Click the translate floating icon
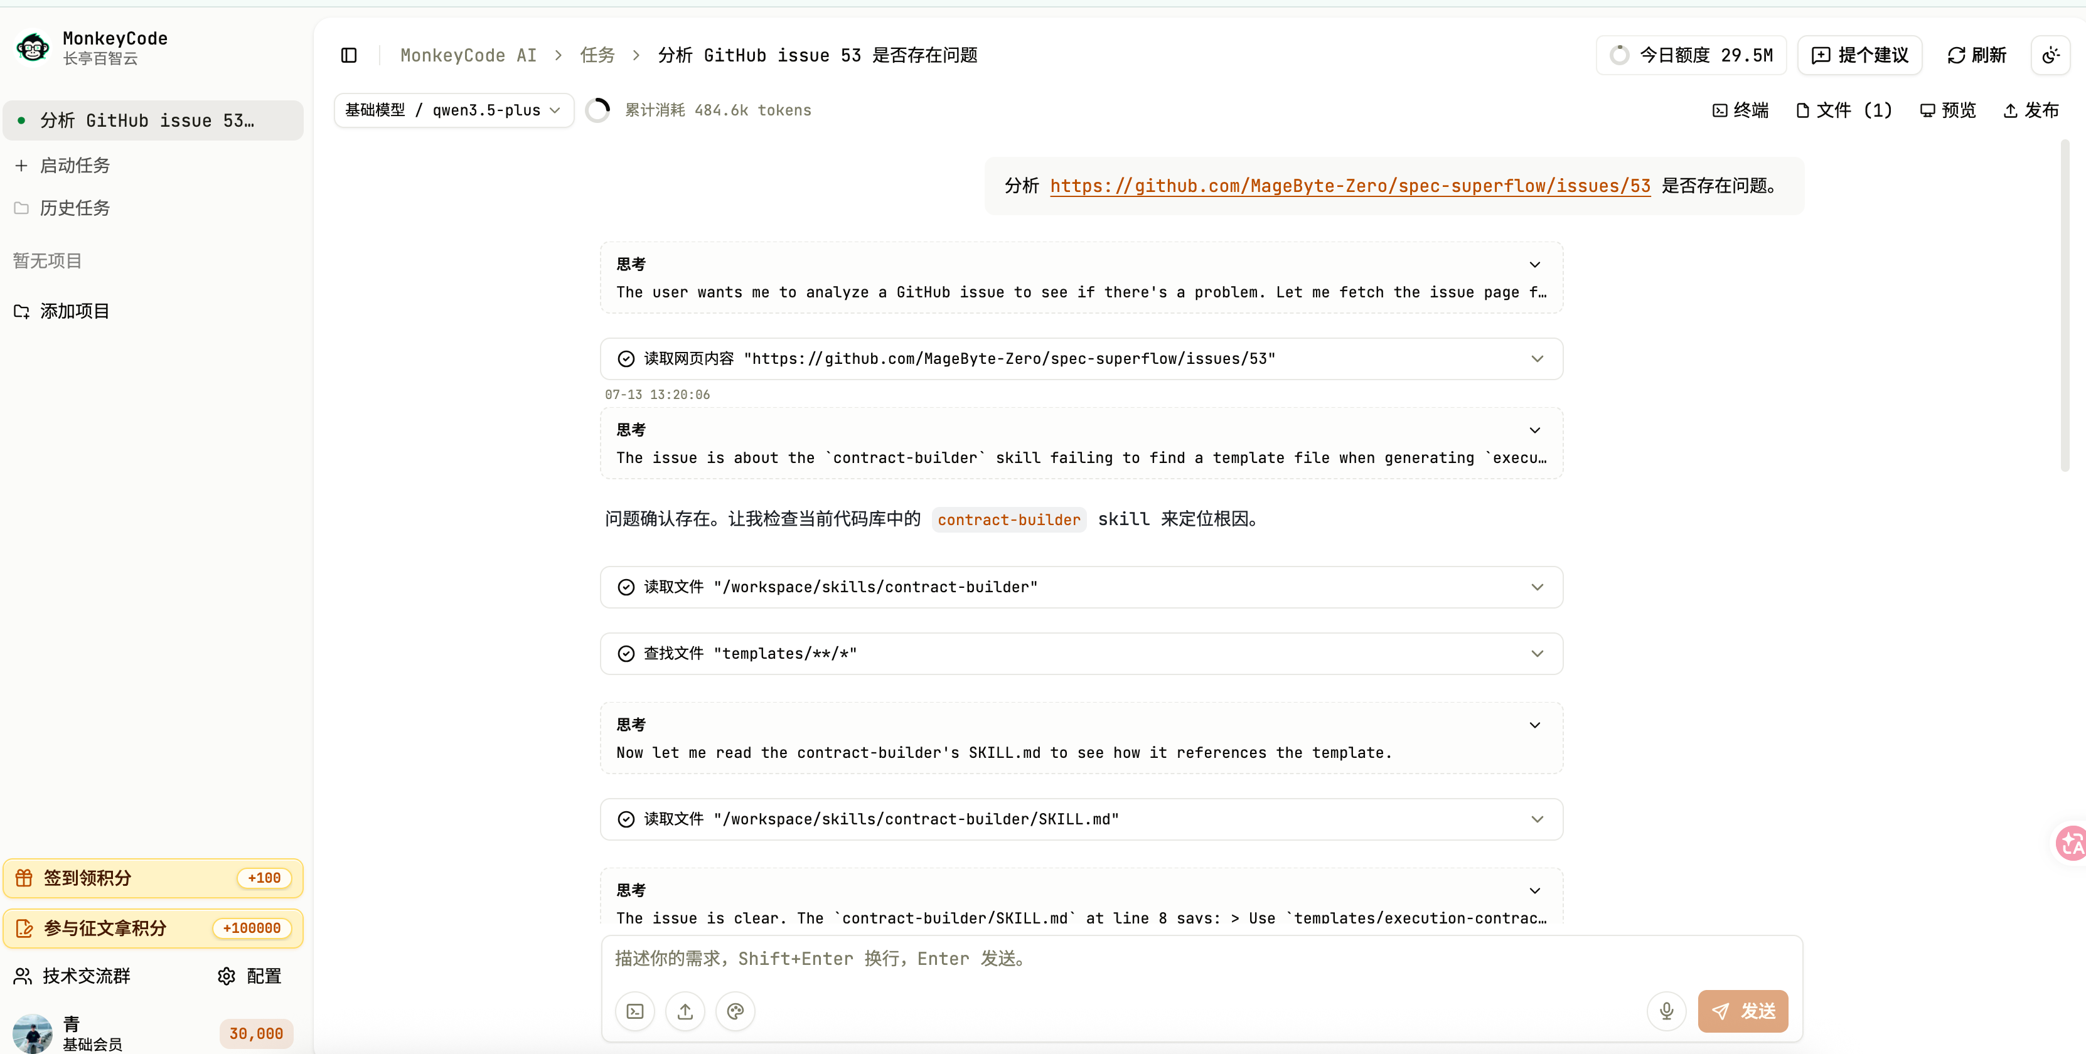2086x1054 pixels. [2072, 844]
